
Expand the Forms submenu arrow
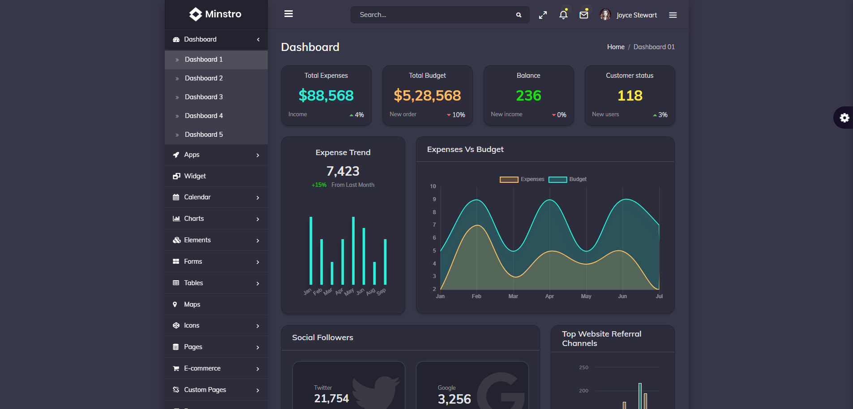258,262
